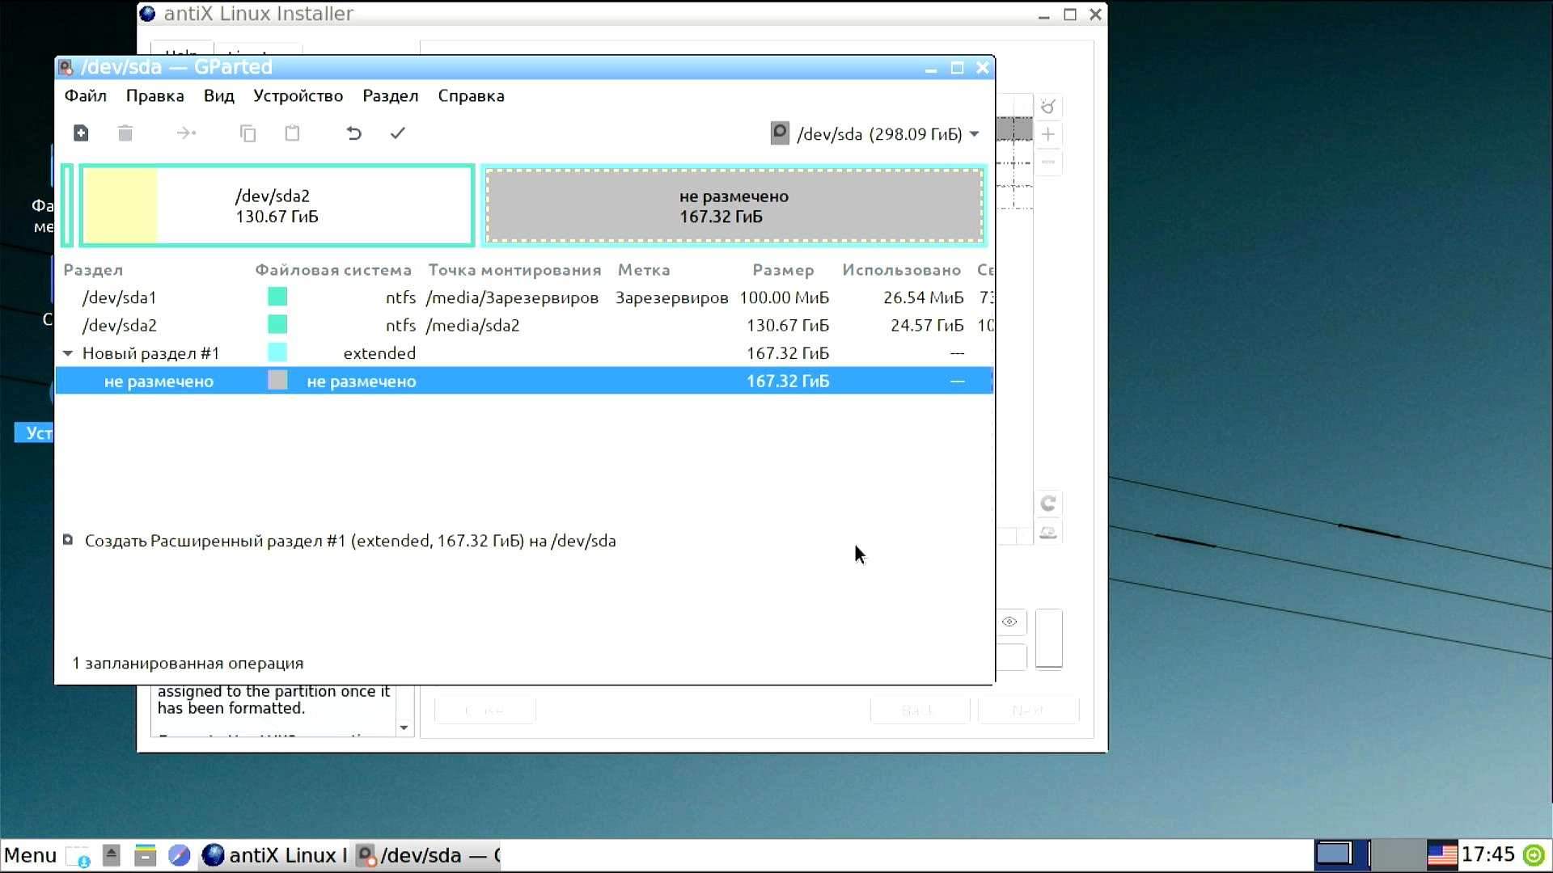Click the new partition toolbar icon
This screenshot has width=1553, height=873.
pos(81,133)
